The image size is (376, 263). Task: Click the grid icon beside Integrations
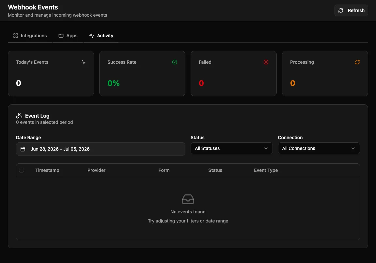[16, 36]
